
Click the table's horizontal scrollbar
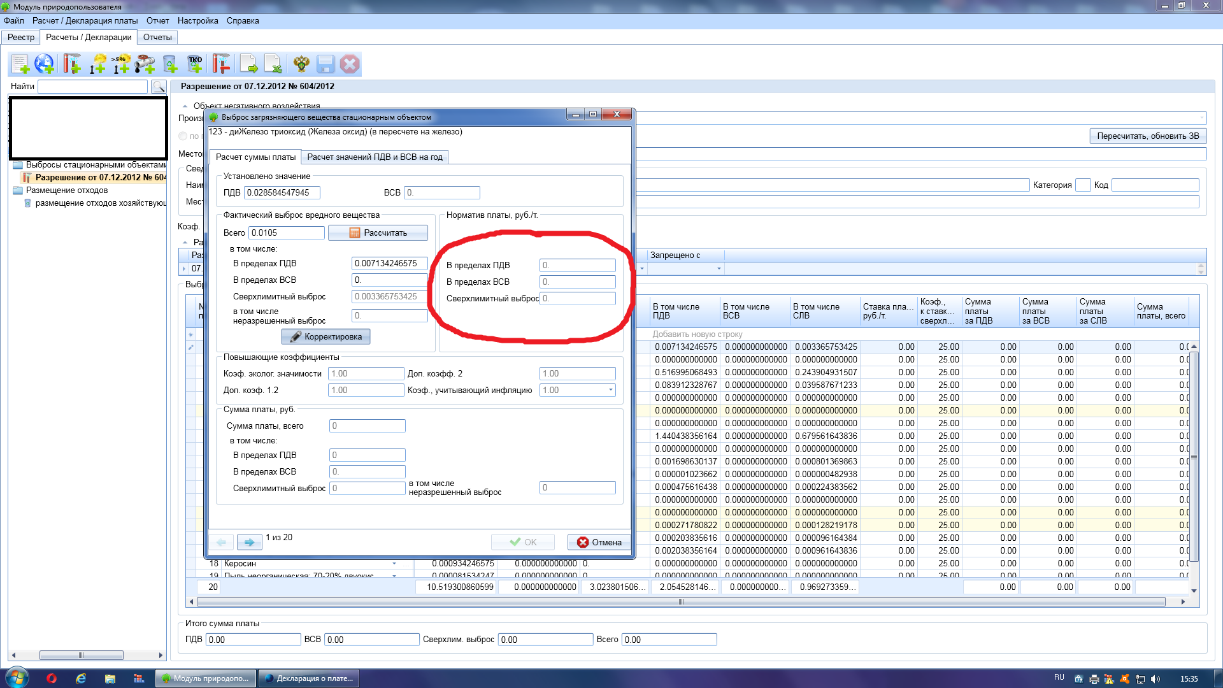[x=680, y=601]
